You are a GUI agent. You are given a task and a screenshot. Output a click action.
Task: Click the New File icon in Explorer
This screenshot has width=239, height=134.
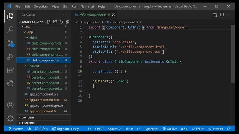click(49, 22)
